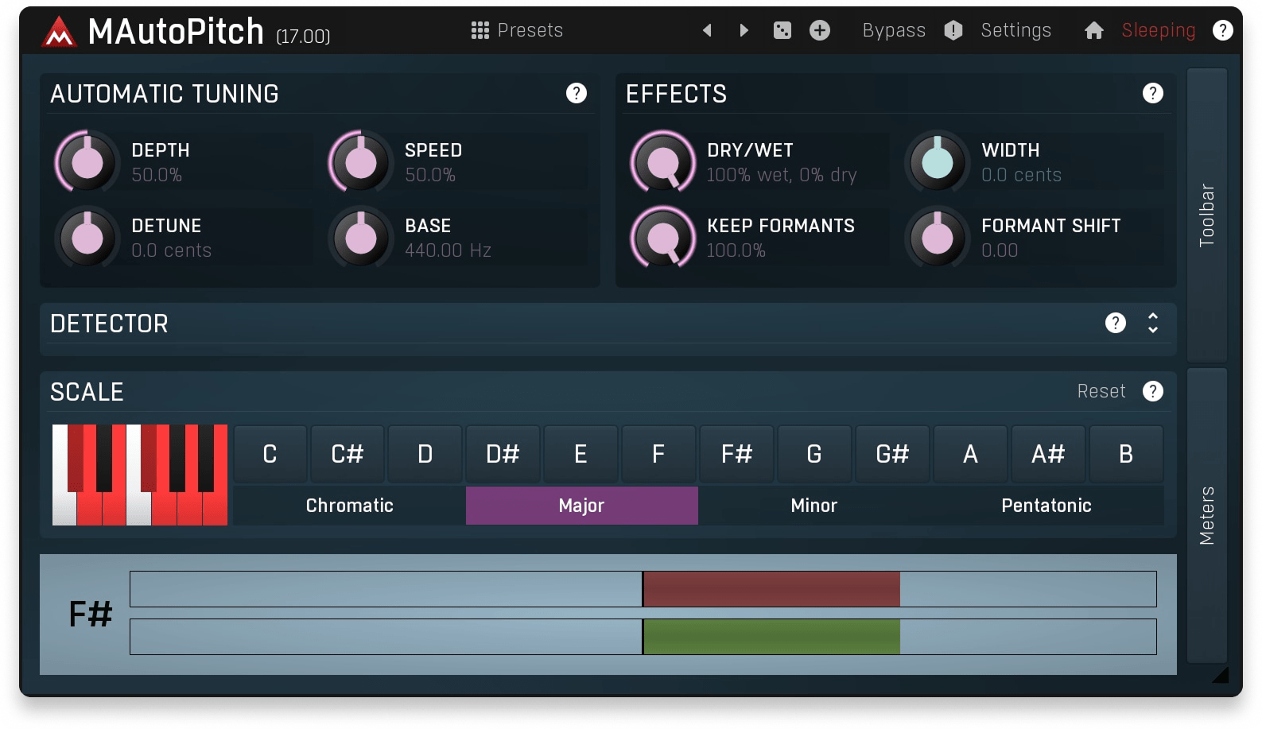The image size is (1262, 729).
Task: Enable the A# note button
Action: click(1047, 454)
